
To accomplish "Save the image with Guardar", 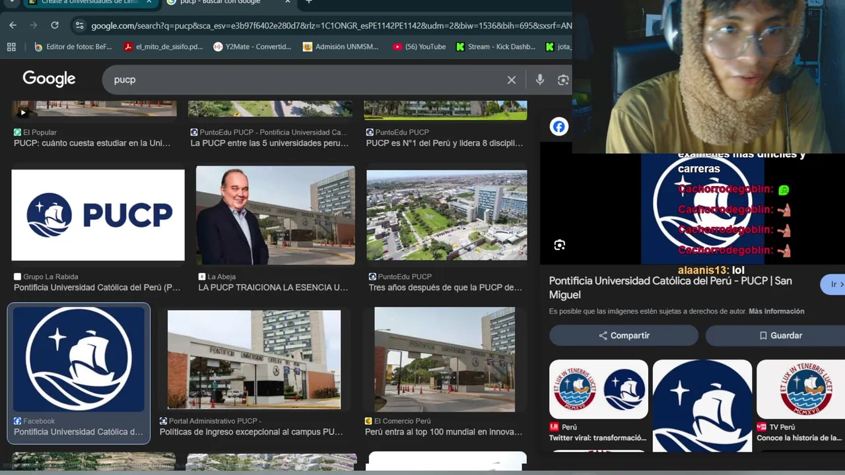I will click(776, 336).
